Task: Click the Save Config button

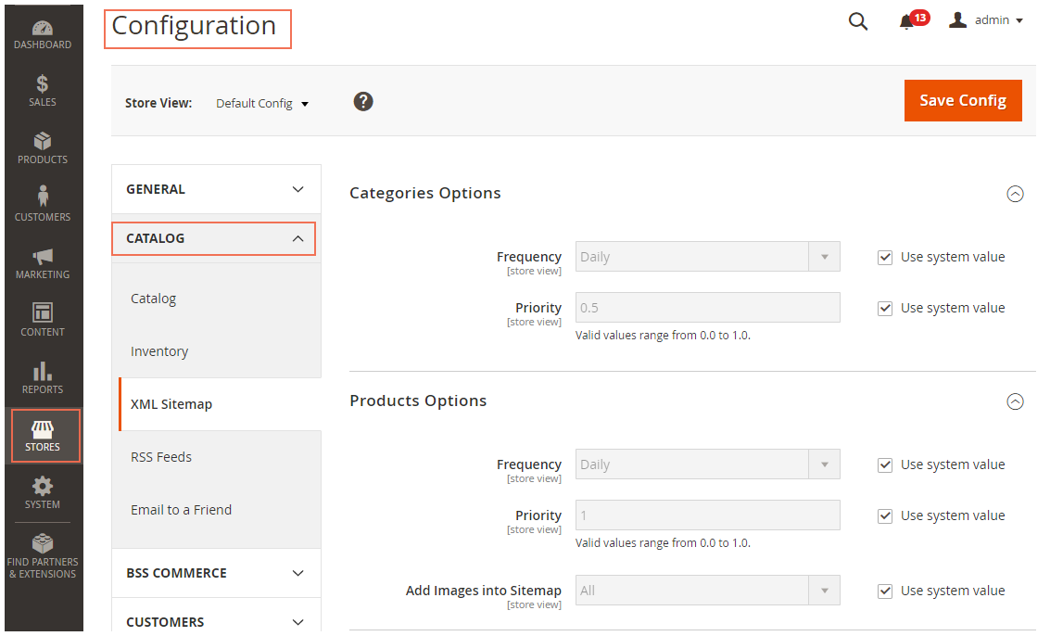Action: coord(963,100)
